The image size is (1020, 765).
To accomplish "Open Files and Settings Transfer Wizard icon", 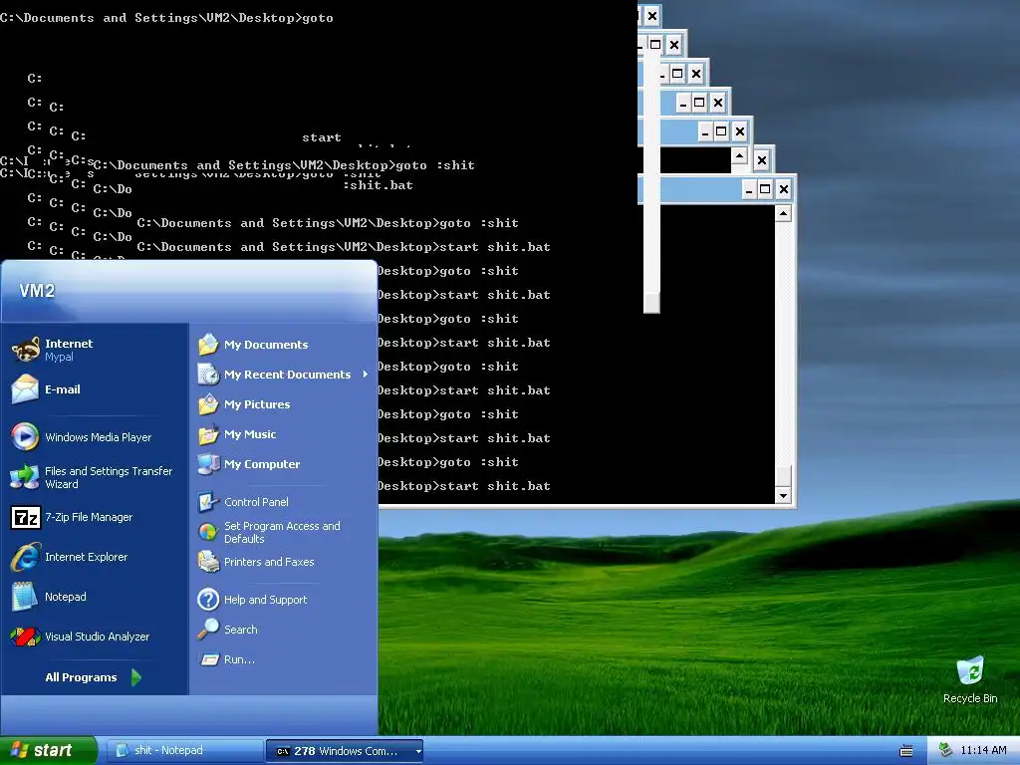I will click(25, 477).
